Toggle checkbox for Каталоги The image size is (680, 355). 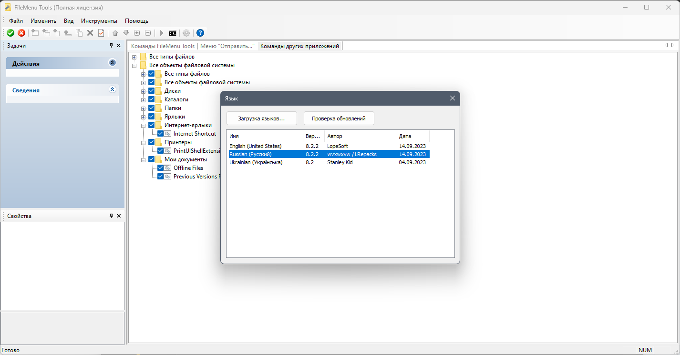(152, 99)
